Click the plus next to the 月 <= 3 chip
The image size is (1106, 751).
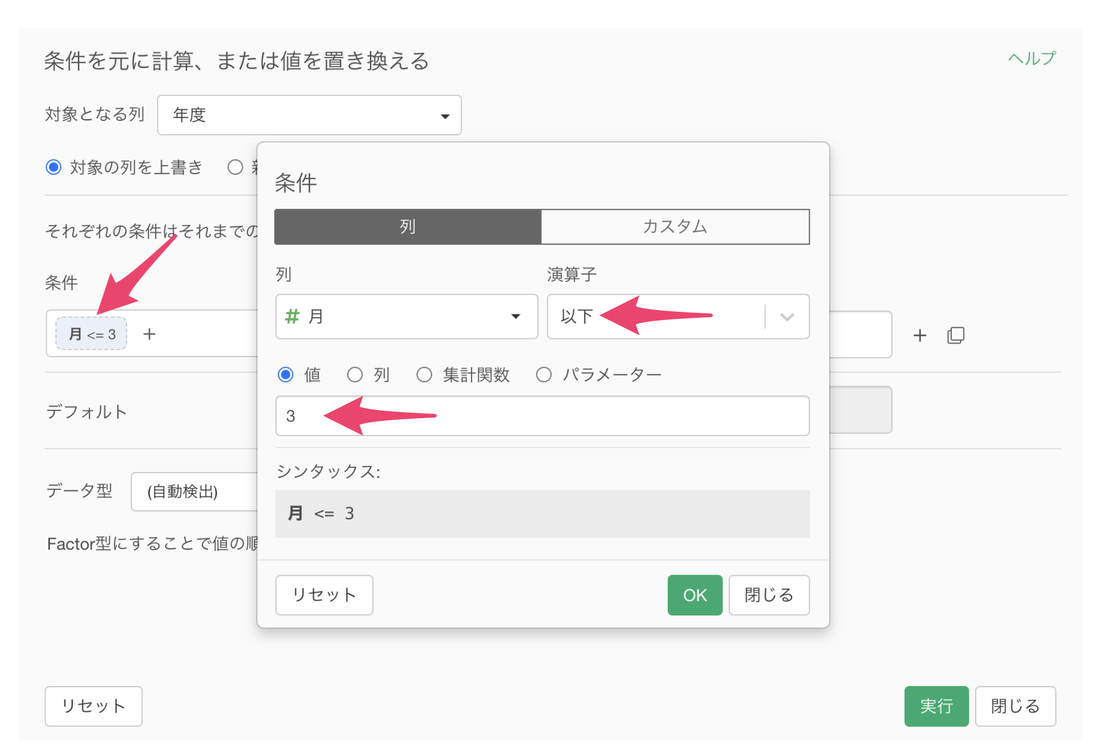tap(149, 334)
